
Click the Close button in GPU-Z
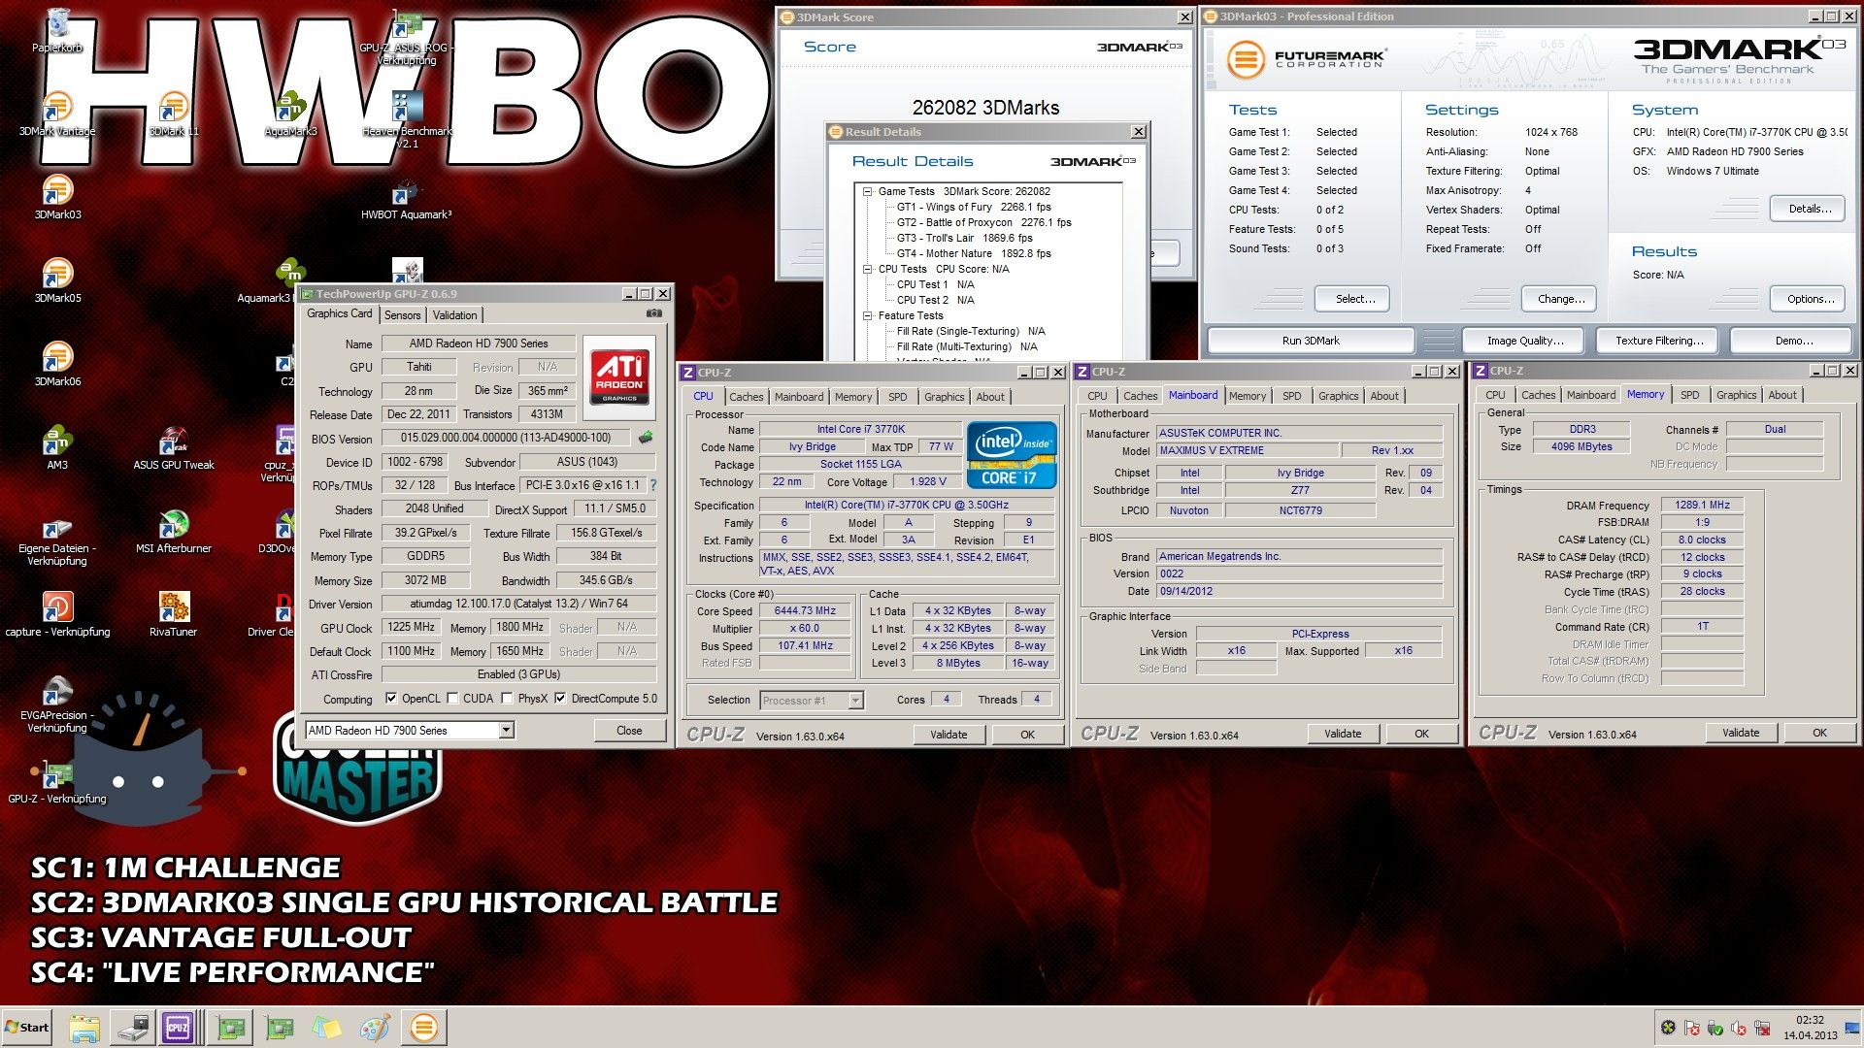629,731
